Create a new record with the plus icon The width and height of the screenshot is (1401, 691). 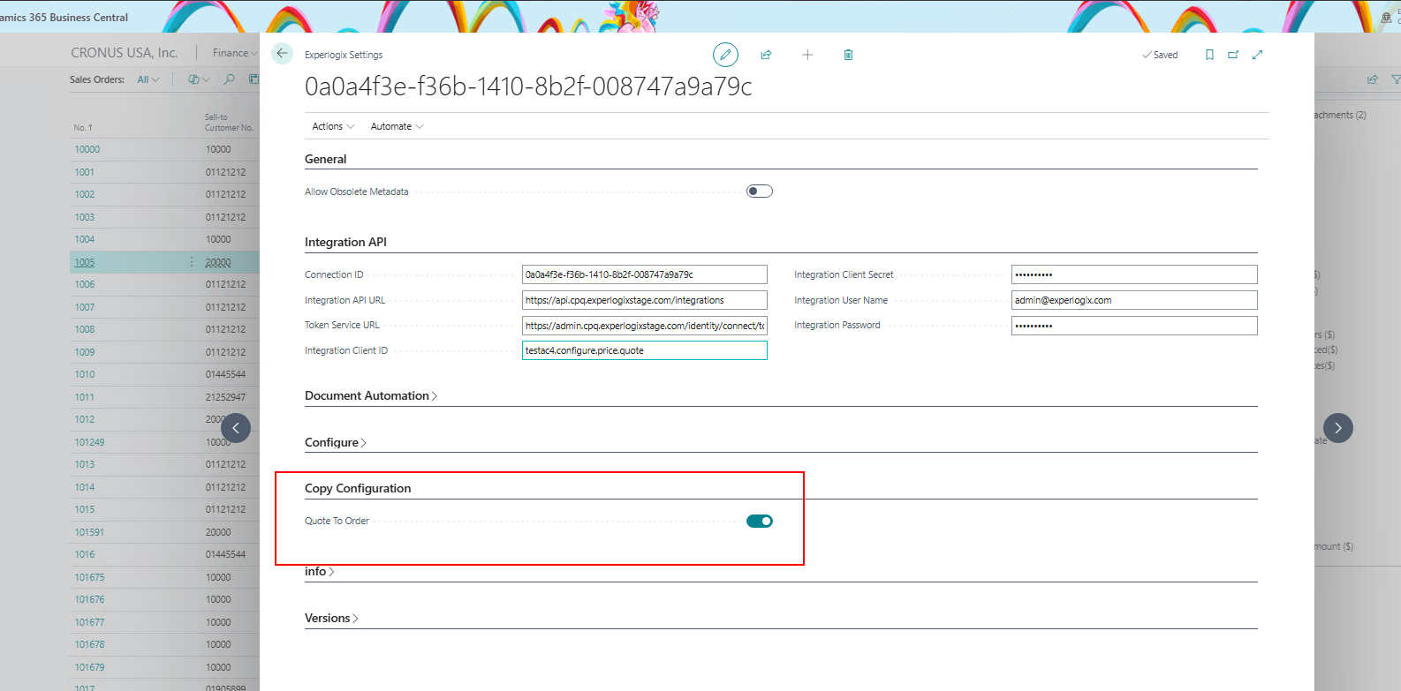[807, 55]
